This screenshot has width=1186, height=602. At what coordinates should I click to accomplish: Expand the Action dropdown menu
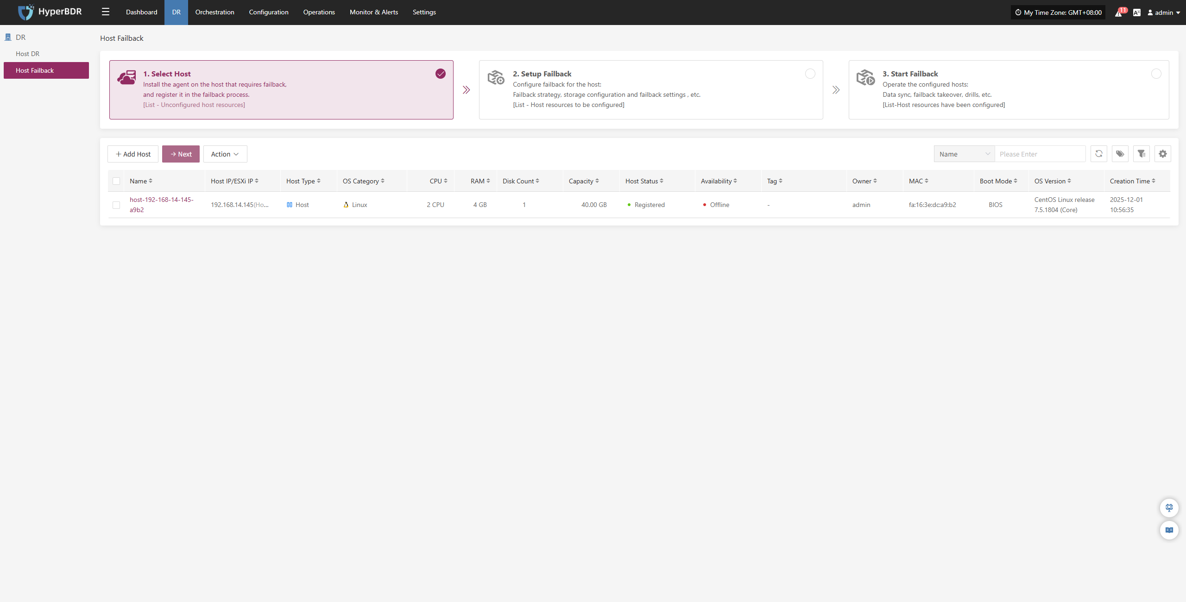click(225, 154)
